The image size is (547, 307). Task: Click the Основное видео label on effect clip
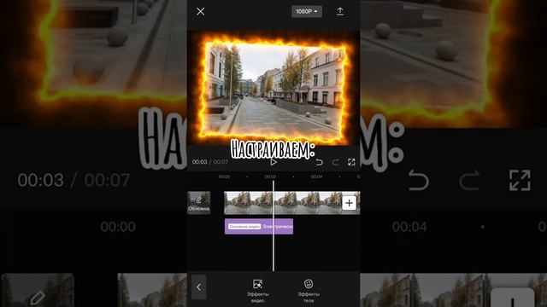pyautogui.click(x=244, y=227)
